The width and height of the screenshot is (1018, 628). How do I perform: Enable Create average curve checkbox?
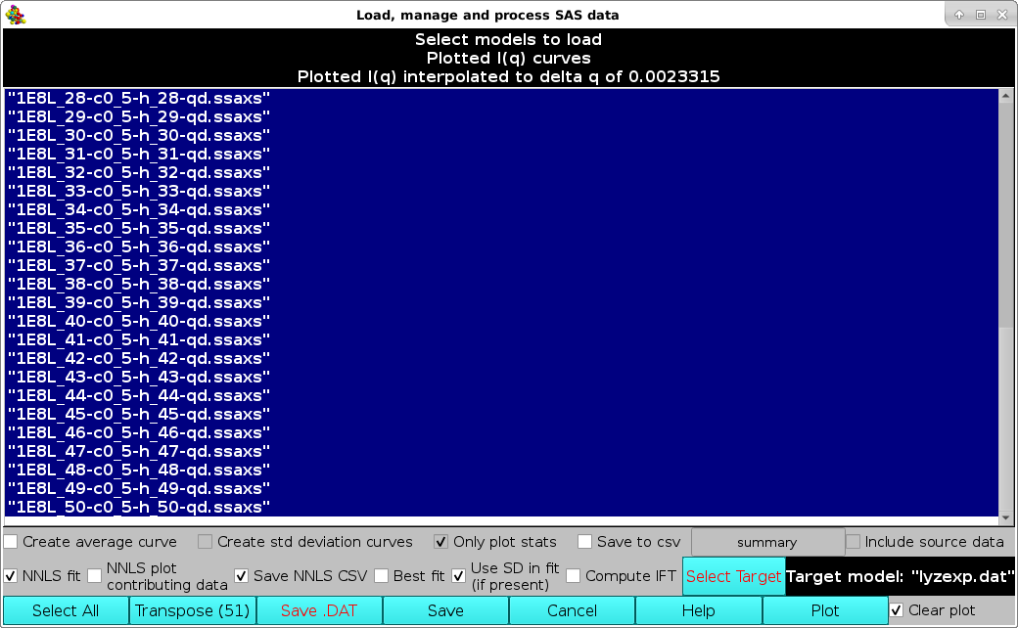(11, 542)
